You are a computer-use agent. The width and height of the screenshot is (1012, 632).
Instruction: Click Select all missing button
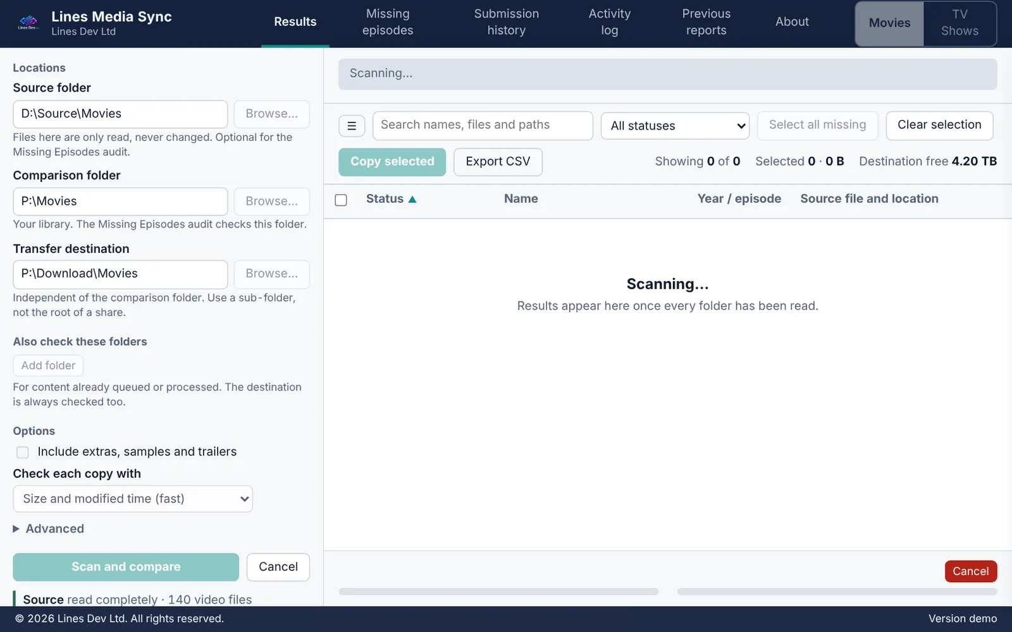tap(817, 125)
